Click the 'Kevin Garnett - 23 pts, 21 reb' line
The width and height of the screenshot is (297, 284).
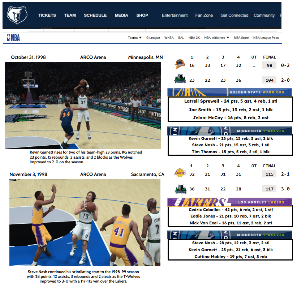(231, 250)
